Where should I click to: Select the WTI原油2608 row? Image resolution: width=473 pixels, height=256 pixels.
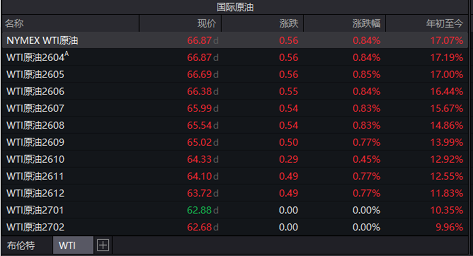tap(36, 125)
